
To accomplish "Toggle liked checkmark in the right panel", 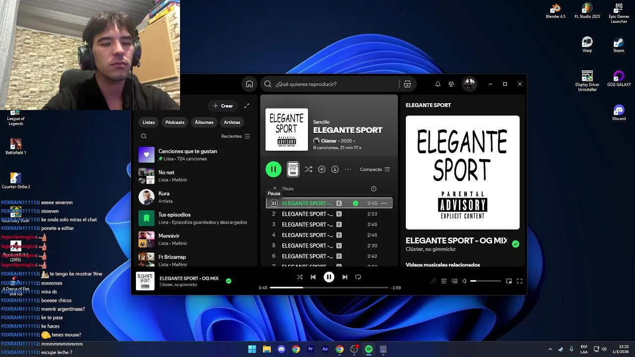I will point(515,244).
